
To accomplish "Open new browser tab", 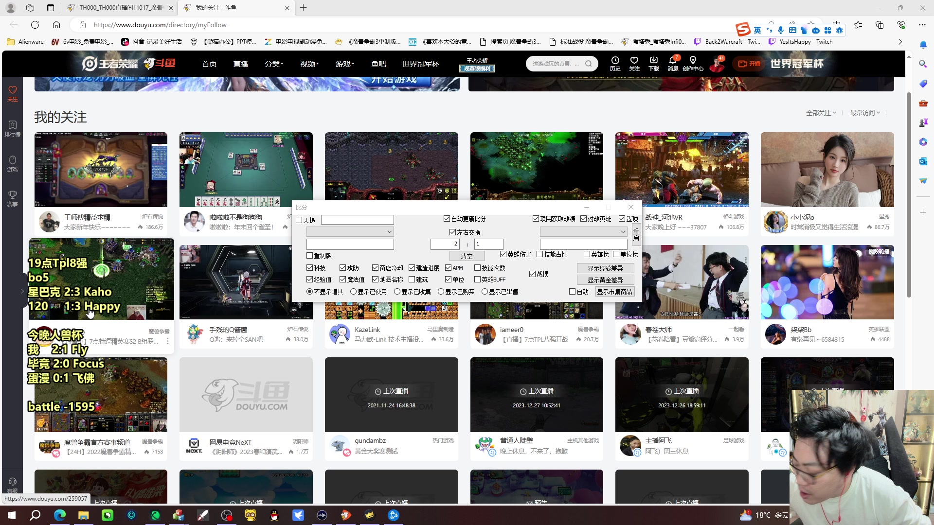I will (304, 8).
